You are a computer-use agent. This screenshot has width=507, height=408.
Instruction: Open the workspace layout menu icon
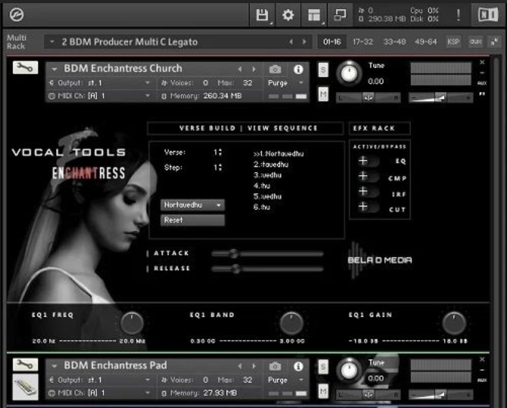click(x=314, y=15)
